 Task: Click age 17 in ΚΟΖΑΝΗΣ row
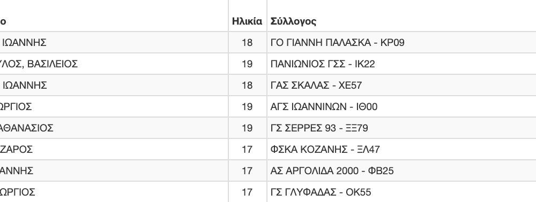247,149
